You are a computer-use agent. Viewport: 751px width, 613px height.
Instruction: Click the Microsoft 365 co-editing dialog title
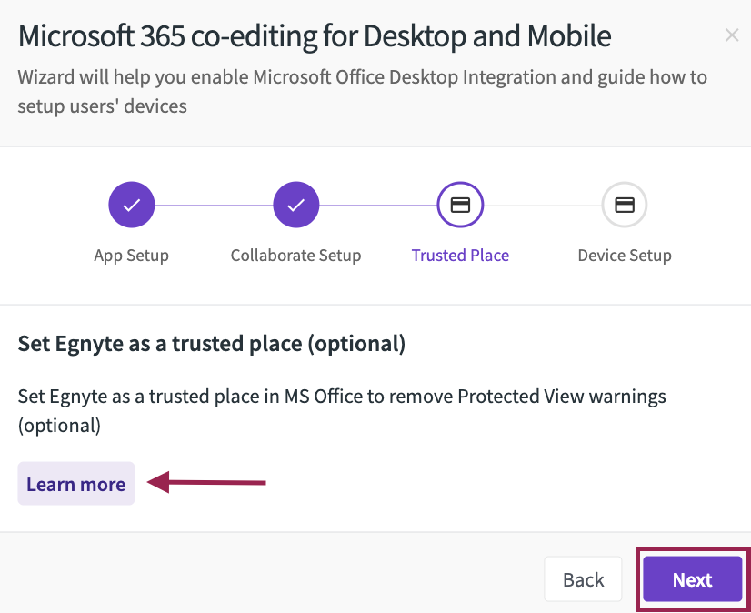point(315,36)
